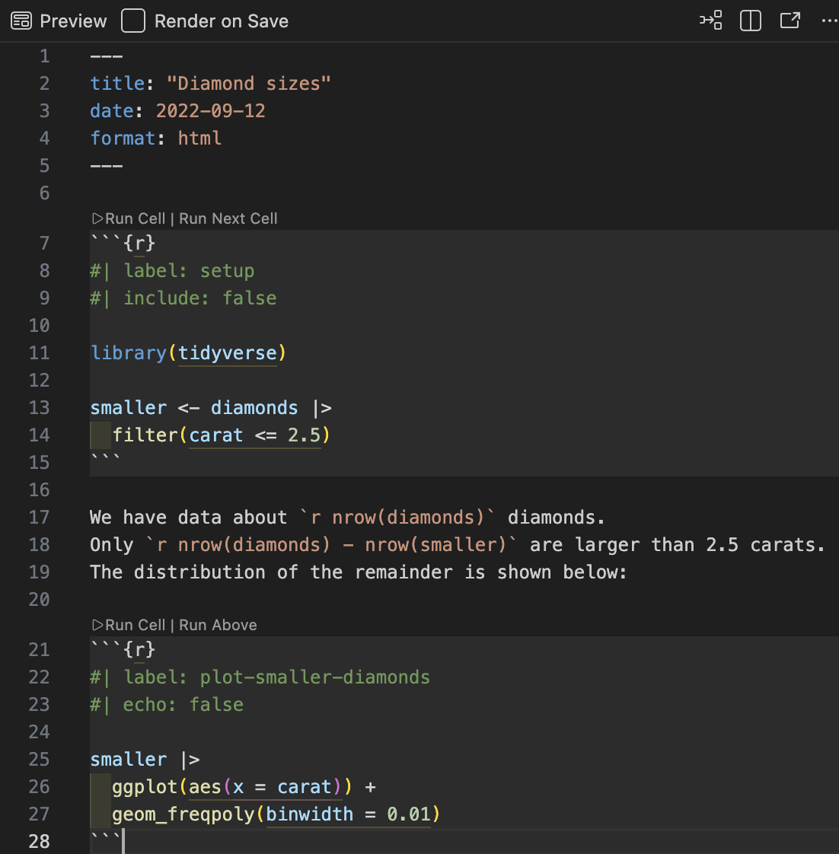Click the play triangle before first Run Cell
The image size is (839, 854).
pos(97,218)
